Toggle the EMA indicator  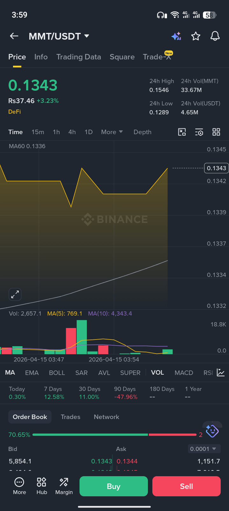pos(32,373)
